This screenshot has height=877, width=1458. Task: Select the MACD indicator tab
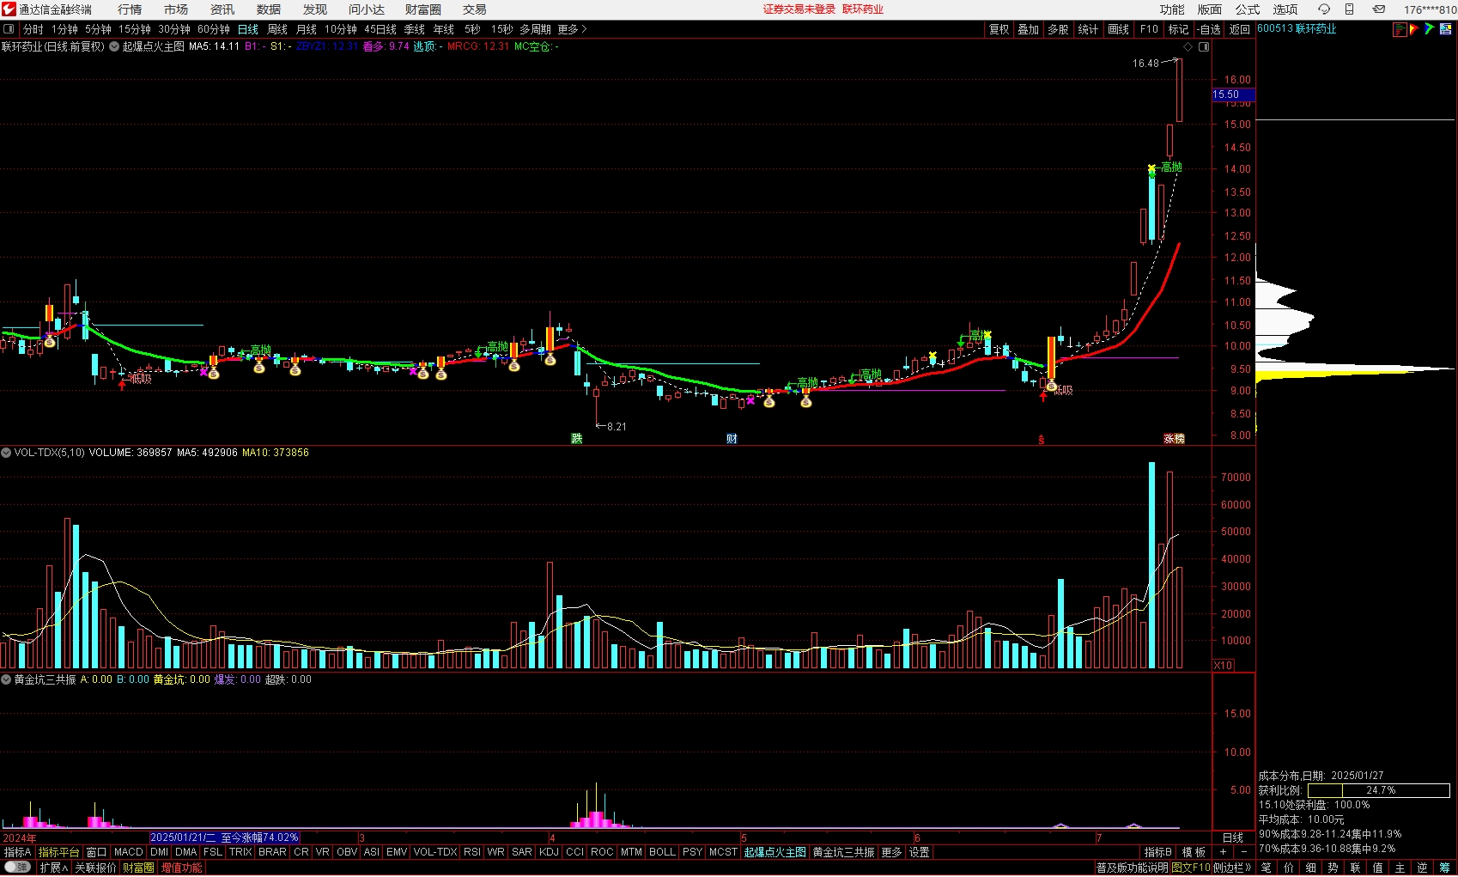pyautogui.click(x=129, y=852)
